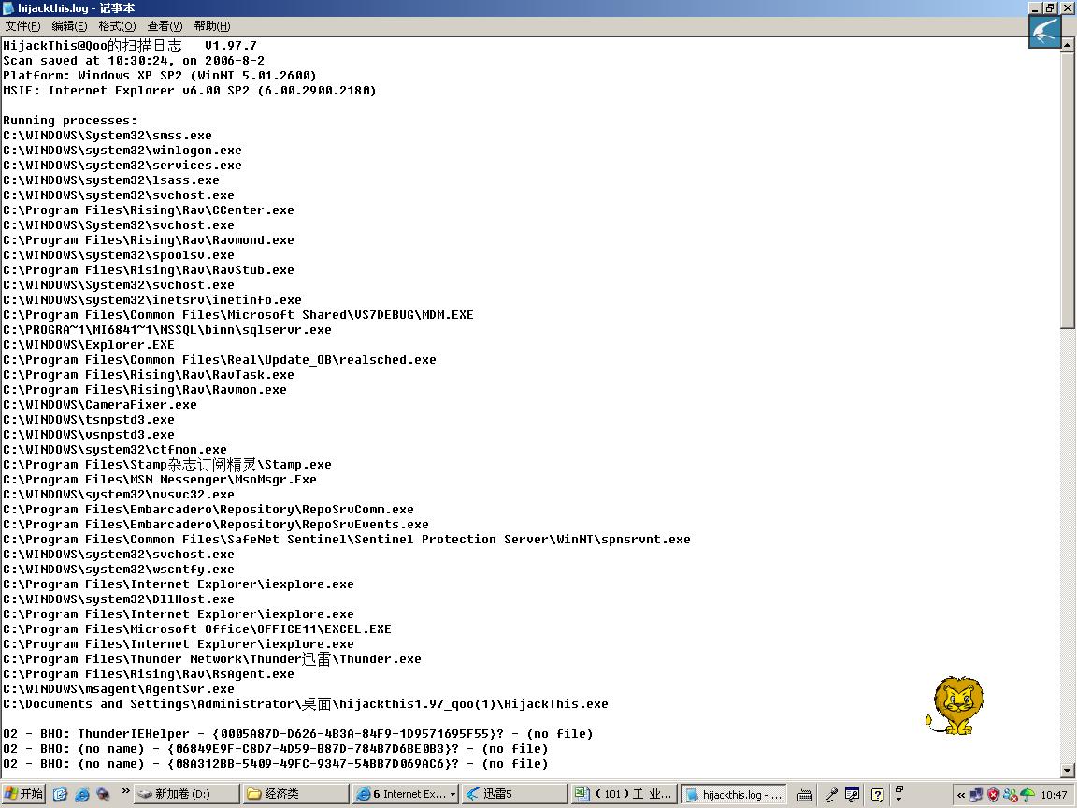Click the CCenter.exe path line
This screenshot has width=1077, height=808.
click(x=149, y=210)
